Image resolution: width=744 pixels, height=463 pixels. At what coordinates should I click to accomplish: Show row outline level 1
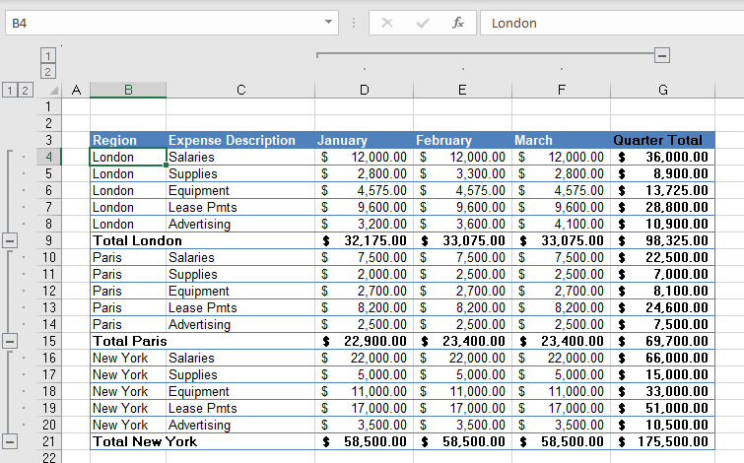[10, 91]
